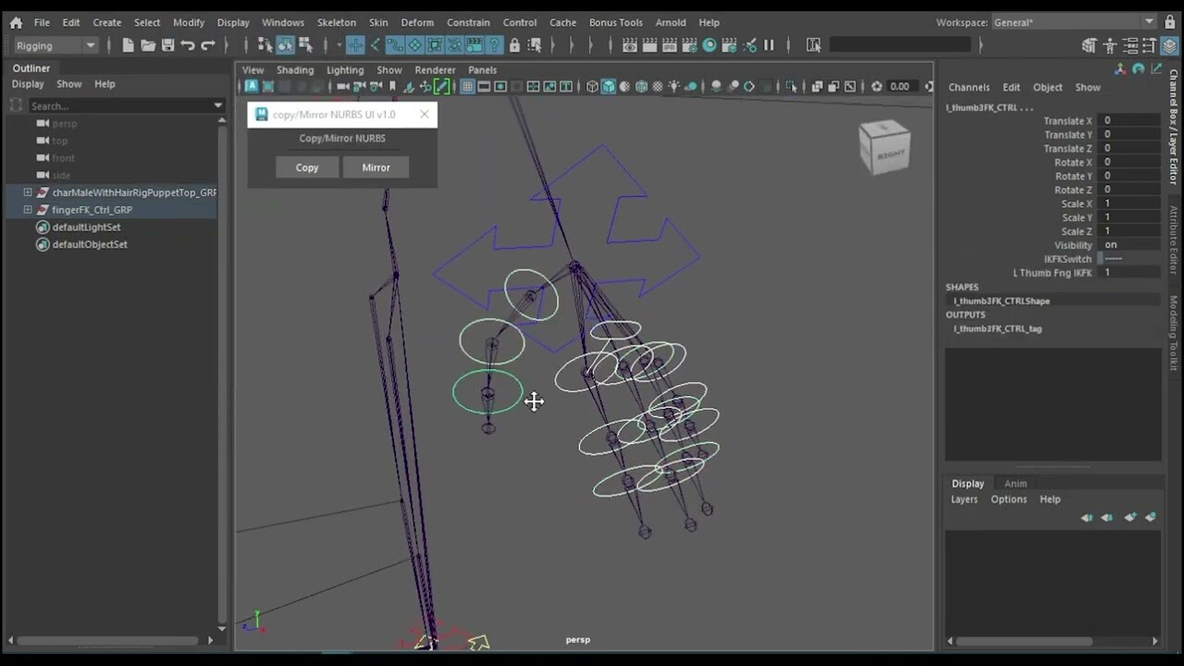Expand the fingerFK_Ctrl_GRP outliner entry

(x=27, y=209)
